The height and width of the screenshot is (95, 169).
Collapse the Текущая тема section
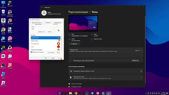[141, 50]
